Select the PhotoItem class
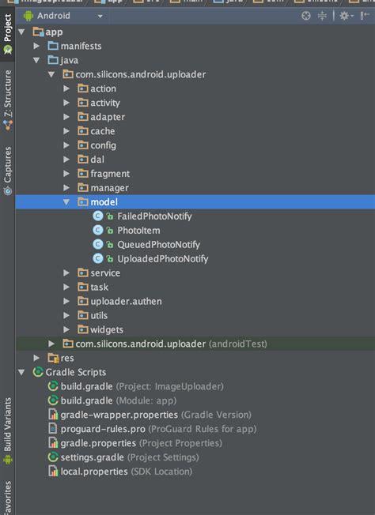 point(138,230)
